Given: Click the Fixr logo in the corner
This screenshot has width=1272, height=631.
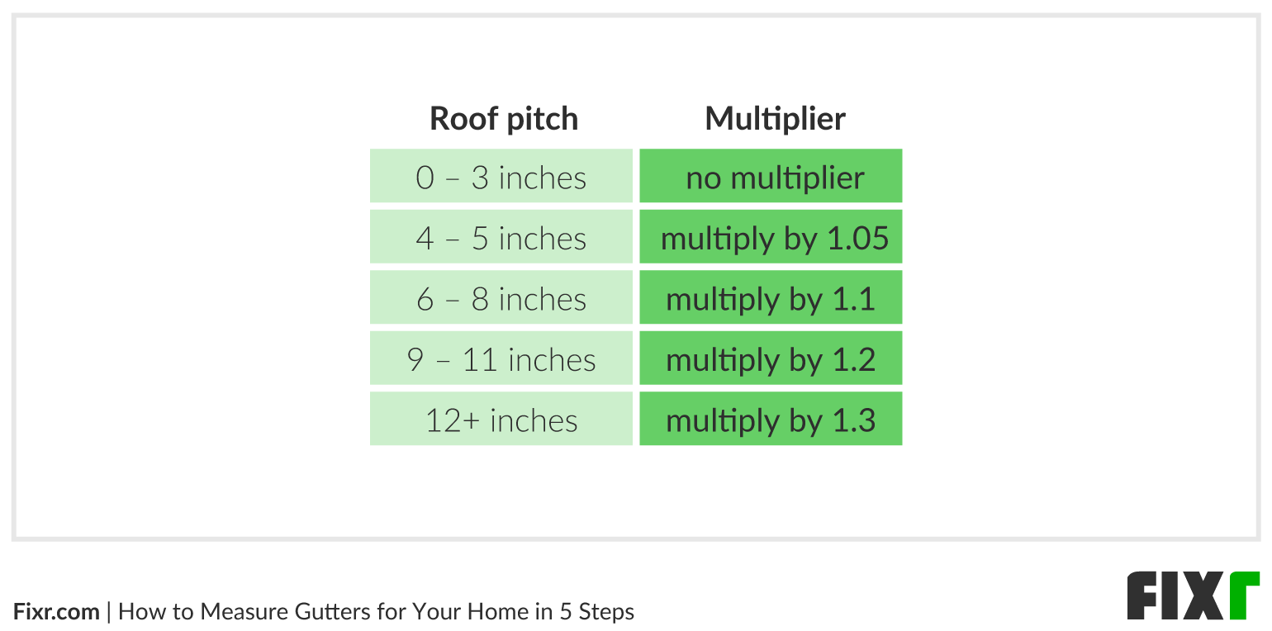Looking at the screenshot, I should [x=1193, y=595].
